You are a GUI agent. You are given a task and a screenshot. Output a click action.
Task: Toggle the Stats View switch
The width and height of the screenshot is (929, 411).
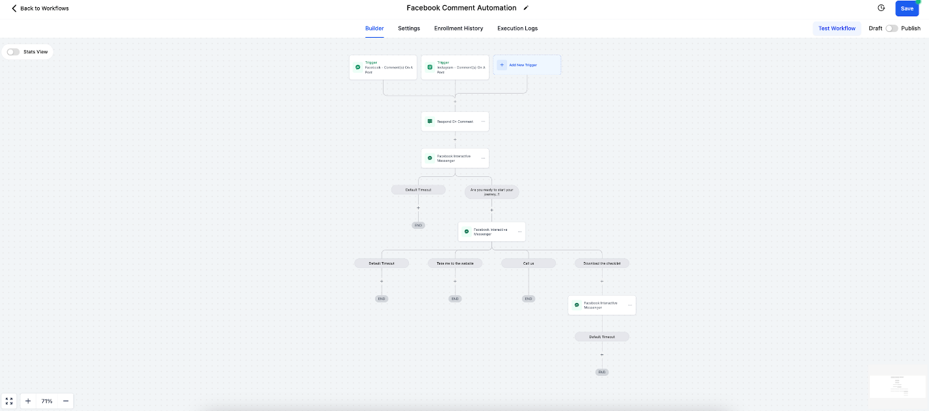[13, 52]
